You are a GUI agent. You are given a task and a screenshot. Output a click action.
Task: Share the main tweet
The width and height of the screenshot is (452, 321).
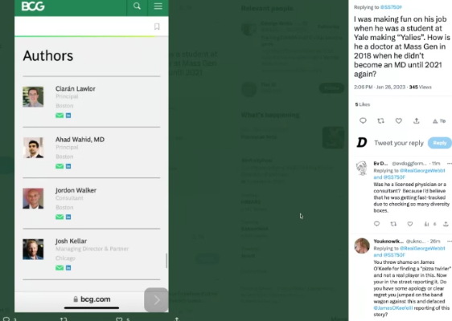pos(417,121)
